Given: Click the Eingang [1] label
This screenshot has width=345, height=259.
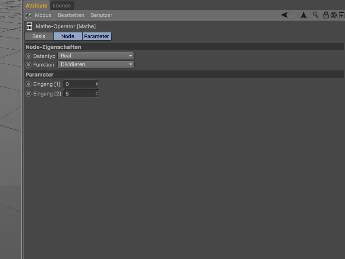Looking at the screenshot, I should click(x=47, y=84).
